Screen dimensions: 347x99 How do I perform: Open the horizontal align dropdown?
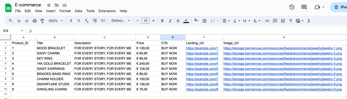click(x=226, y=21)
